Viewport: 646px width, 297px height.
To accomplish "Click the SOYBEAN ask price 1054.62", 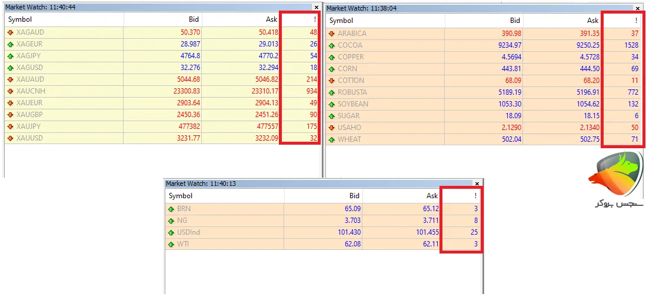I will pyautogui.click(x=585, y=104).
